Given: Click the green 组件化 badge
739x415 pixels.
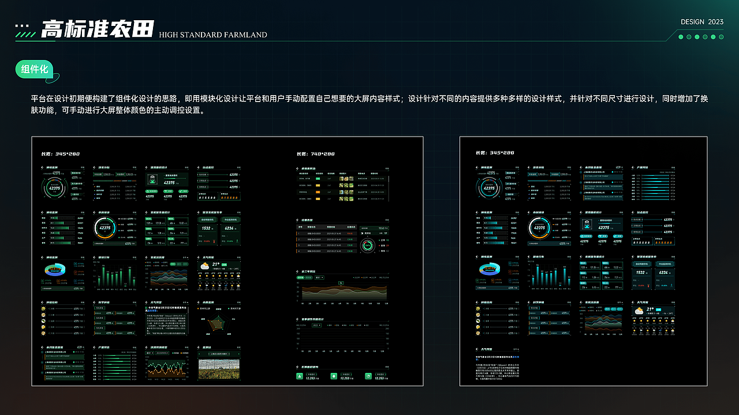Looking at the screenshot, I should [x=35, y=69].
